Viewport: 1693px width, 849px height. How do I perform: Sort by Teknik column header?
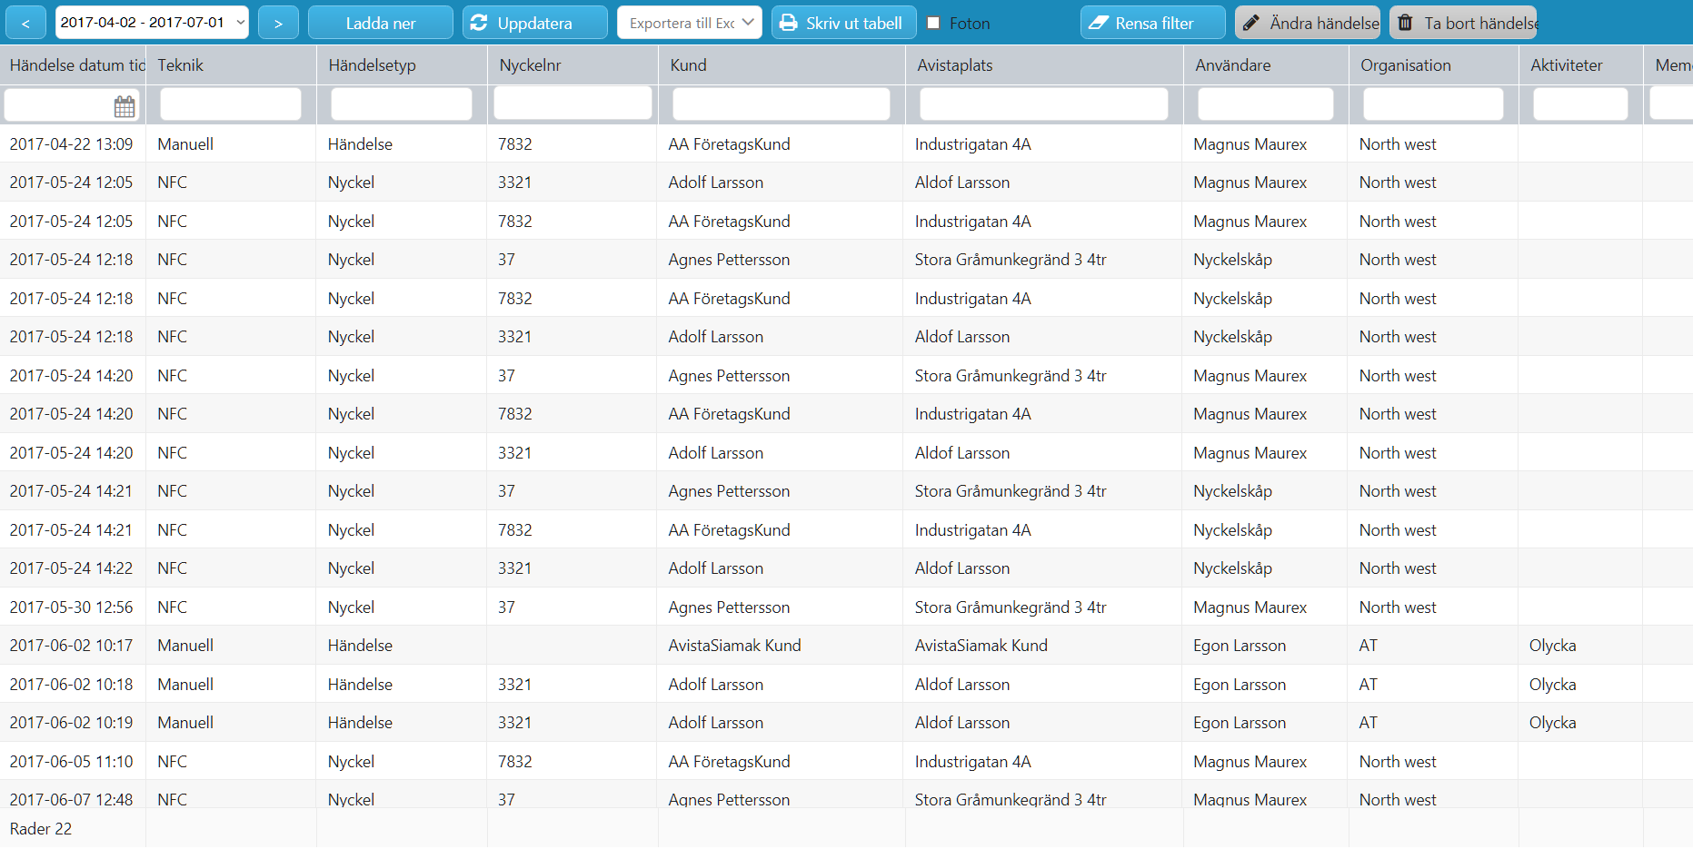point(231,65)
